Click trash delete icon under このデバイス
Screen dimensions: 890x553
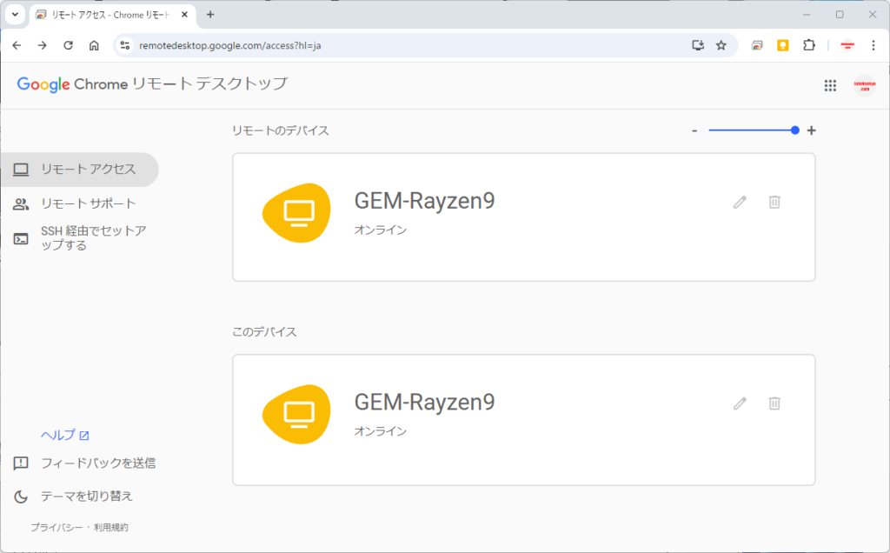[774, 403]
